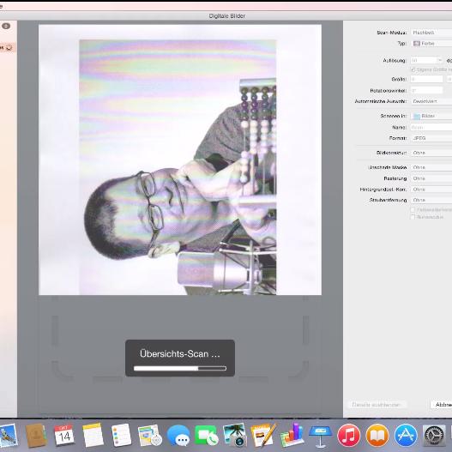Open the Format dropdown showing JPEG
The height and width of the screenshot is (452, 452).
(x=431, y=138)
